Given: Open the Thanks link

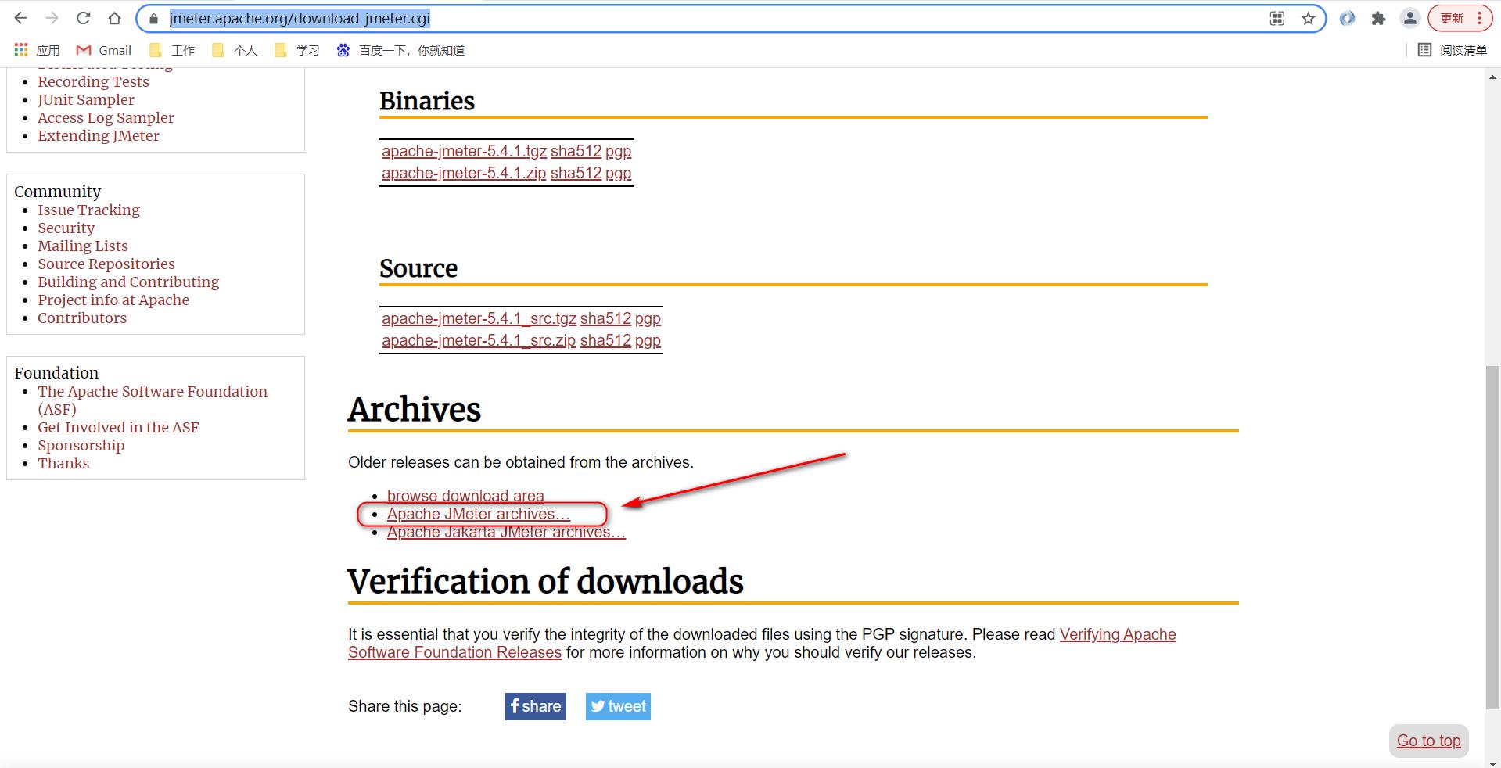Looking at the screenshot, I should [63, 463].
